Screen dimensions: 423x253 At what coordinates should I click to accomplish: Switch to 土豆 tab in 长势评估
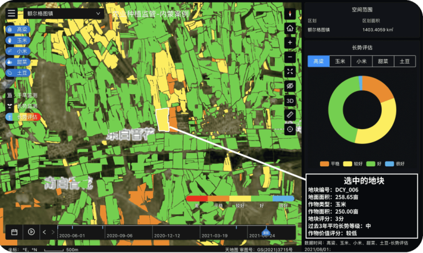point(405,61)
